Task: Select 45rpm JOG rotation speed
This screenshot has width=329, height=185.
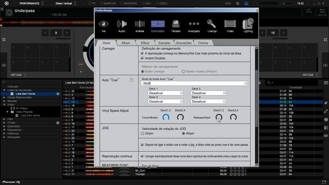Action: coord(184,134)
